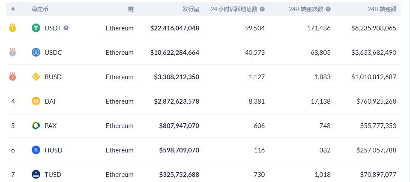Click the BUSD coin icon

tap(36, 77)
